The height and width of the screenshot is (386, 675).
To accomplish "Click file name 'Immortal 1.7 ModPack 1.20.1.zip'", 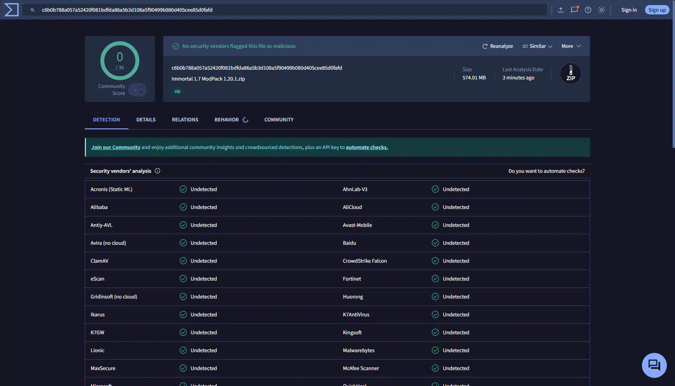I will tap(208, 79).
